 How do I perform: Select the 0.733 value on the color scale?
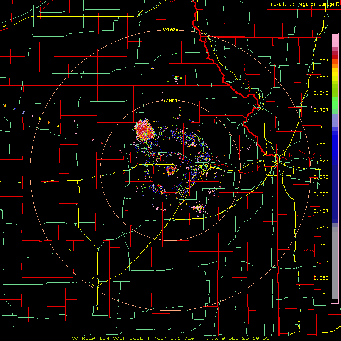click(x=321, y=127)
